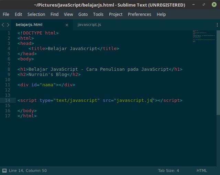Screen dimensions: 220x175
Task: Click the minimap code preview
Action: pyautogui.click(x=204, y=36)
